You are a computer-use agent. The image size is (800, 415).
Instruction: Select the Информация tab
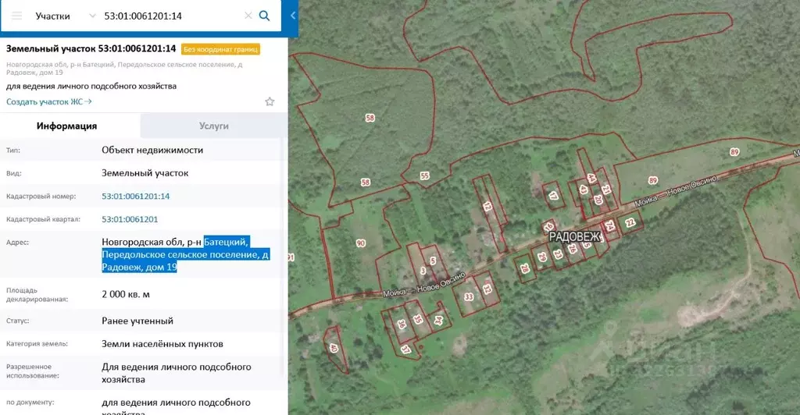pyautogui.click(x=67, y=126)
